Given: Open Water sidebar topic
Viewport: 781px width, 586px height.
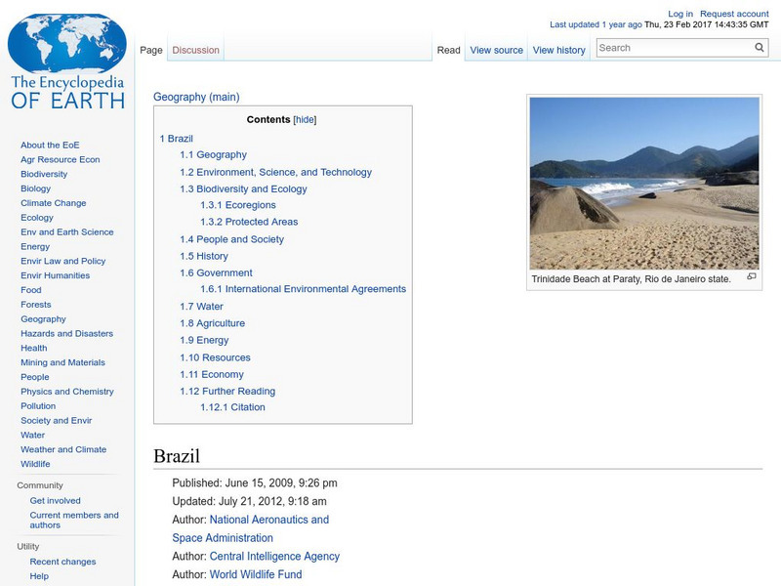Looking at the screenshot, I should click(x=32, y=435).
